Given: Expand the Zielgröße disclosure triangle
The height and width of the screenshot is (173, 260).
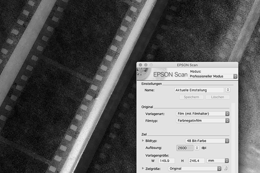Looking at the screenshot, I should [143, 168].
